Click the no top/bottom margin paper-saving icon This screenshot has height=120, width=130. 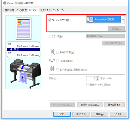(x=52, y=69)
